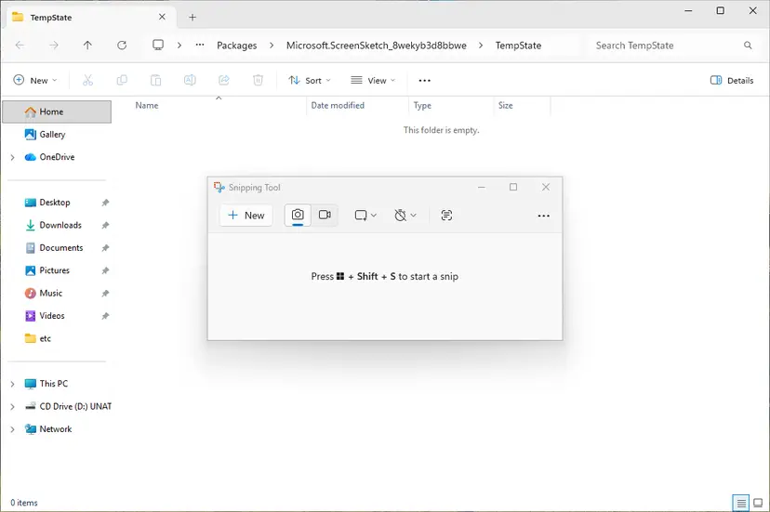Click the pin icon beside Downloads
The width and height of the screenshot is (770, 512).
click(x=105, y=225)
